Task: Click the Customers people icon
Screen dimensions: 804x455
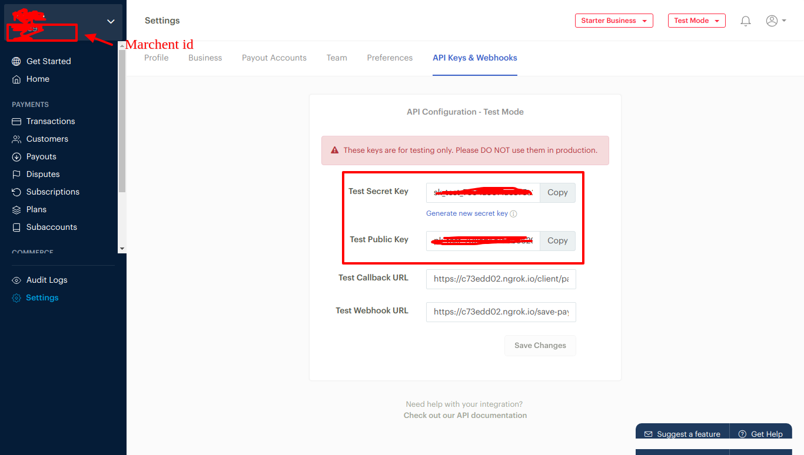Action: (16, 139)
